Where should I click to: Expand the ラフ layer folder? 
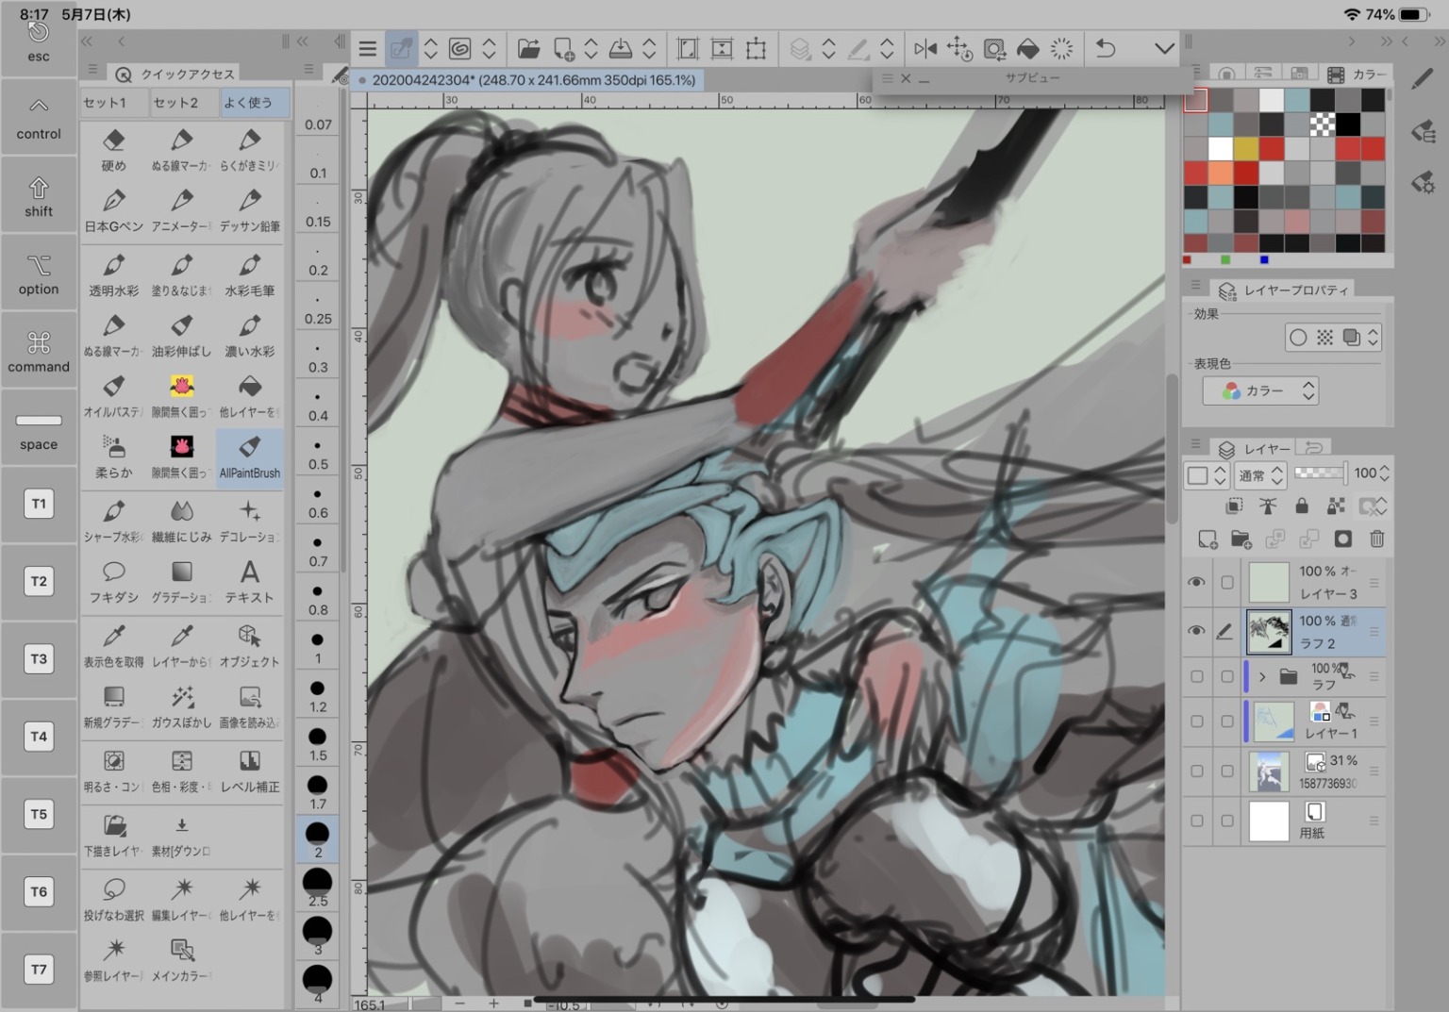(x=1262, y=676)
